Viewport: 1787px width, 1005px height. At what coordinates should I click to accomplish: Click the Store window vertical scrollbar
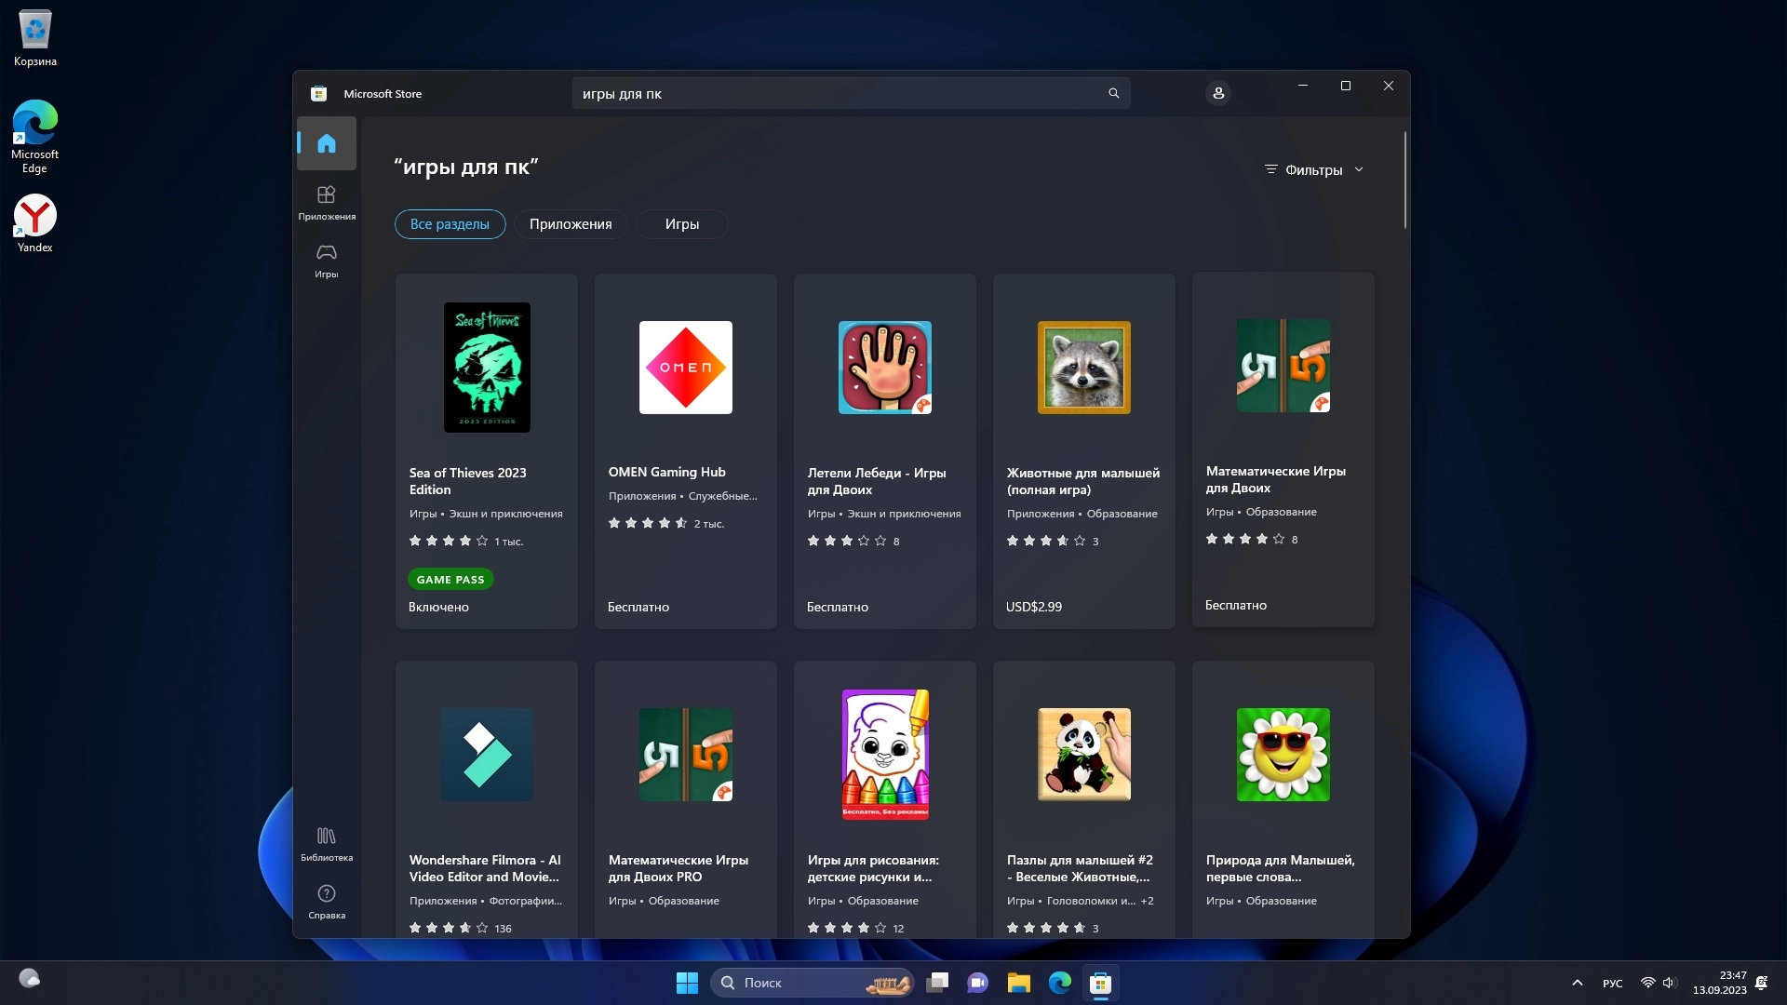(1404, 181)
